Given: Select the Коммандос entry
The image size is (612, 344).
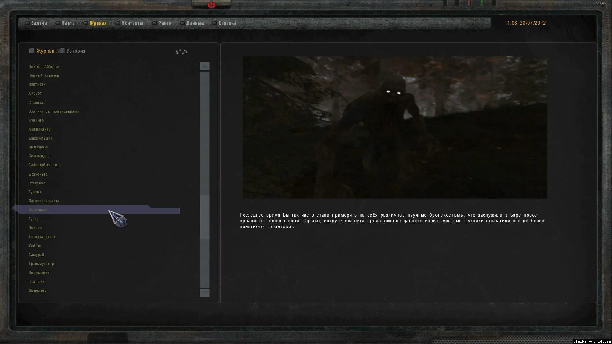Looking at the screenshot, I should pos(39,156).
